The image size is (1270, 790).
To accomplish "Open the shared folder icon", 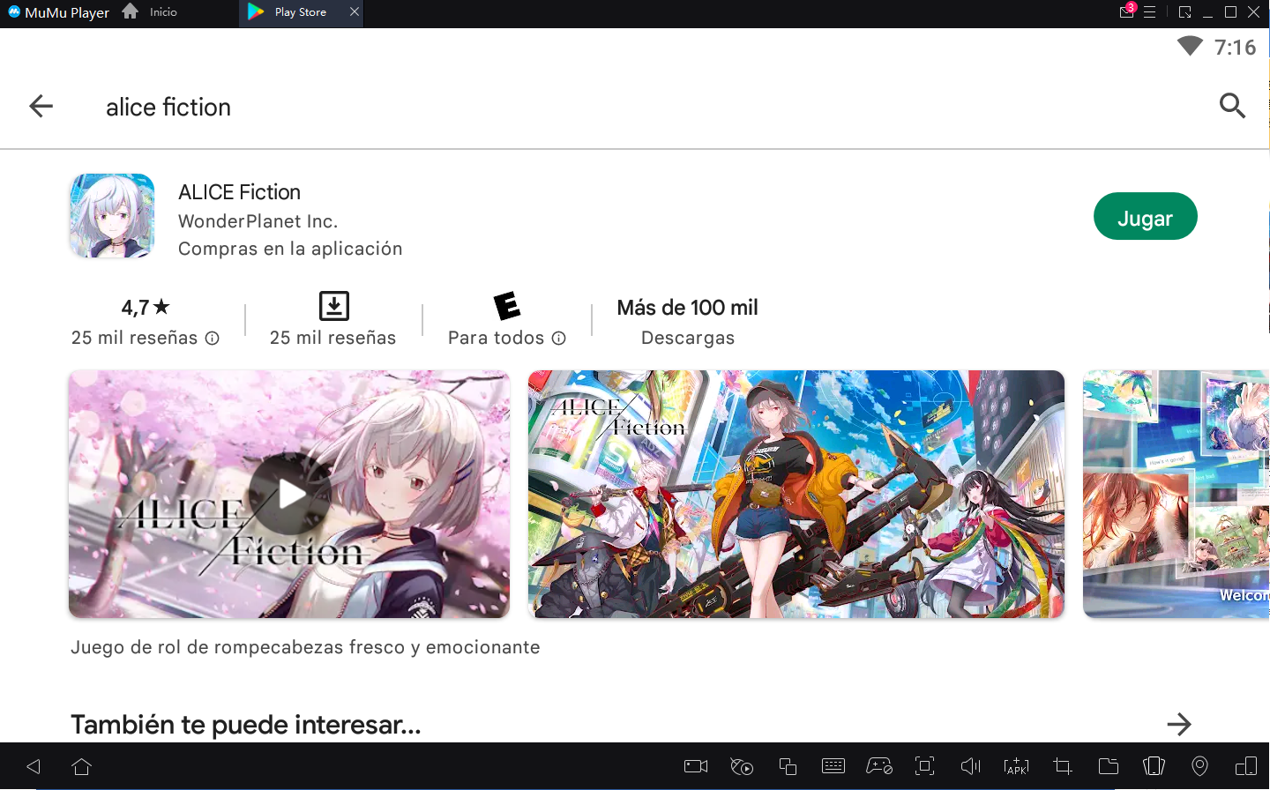I will [x=1108, y=766].
